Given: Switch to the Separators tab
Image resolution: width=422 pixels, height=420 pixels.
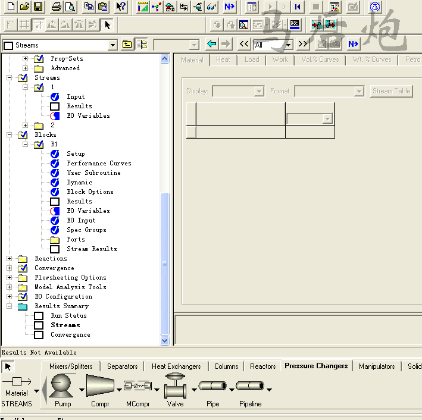Looking at the screenshot, I should coord(122,366).
